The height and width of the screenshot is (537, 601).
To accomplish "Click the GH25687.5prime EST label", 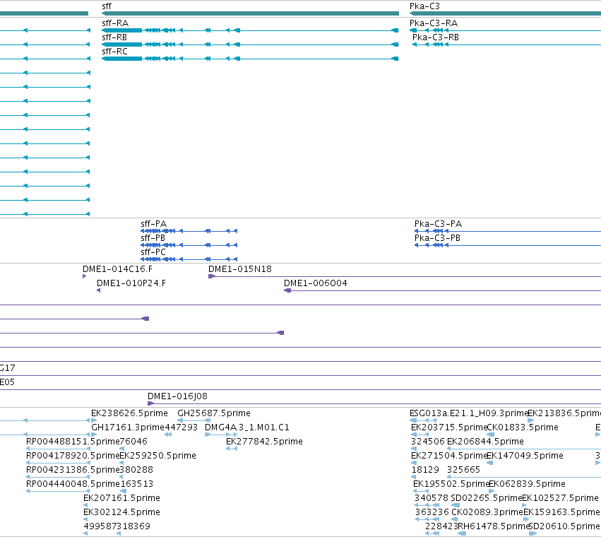I will 214,413.
